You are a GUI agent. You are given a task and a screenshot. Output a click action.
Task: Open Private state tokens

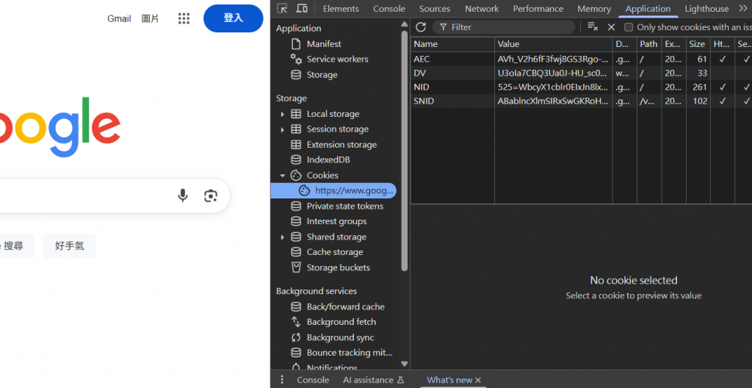click(x=337, y=206)
